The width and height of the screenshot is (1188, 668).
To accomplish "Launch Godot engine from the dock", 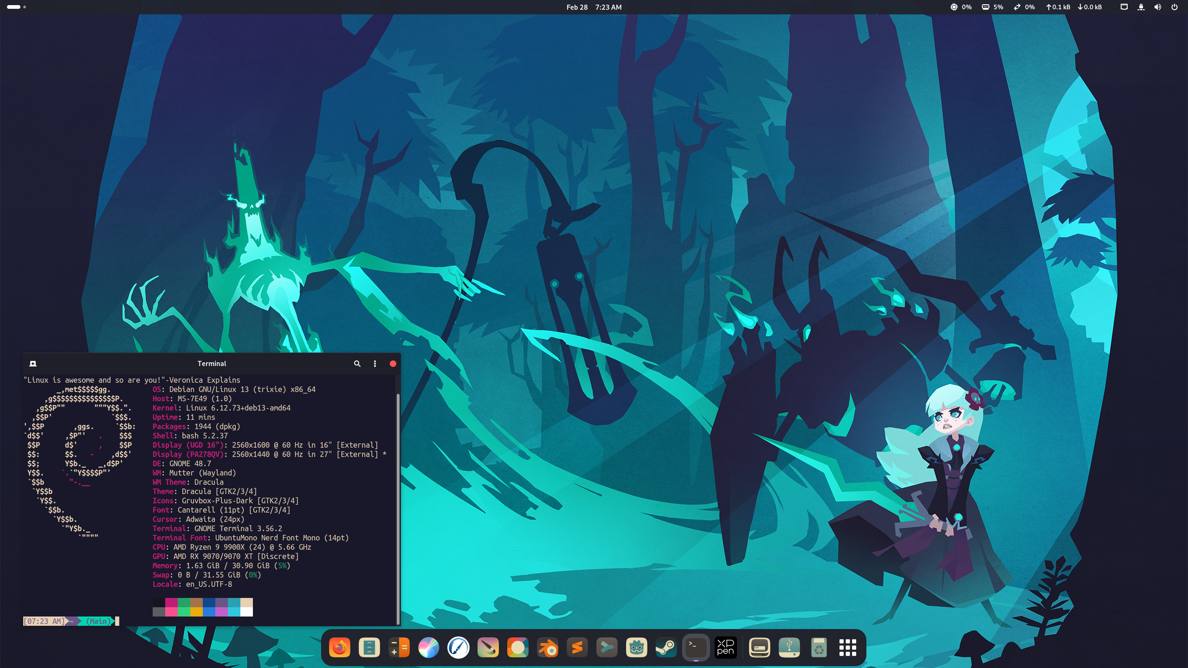I will (x=637, y=648).
